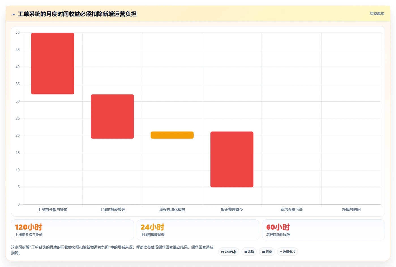This screenshot has height=267, width=396.
Task: Click the chart title 工单系统的月度时间收益
Action: (x=77, y=14)
